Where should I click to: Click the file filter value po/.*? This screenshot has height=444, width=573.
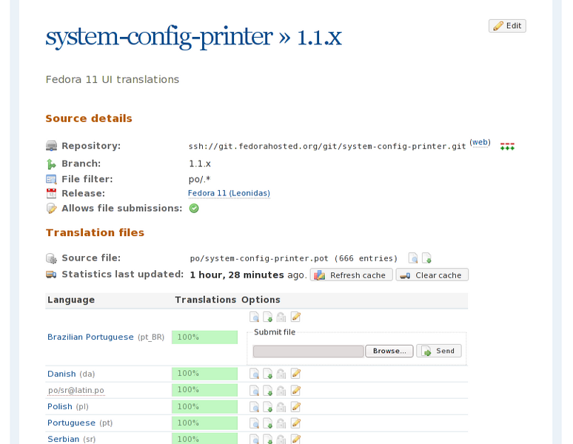click(x=200, y=179)
